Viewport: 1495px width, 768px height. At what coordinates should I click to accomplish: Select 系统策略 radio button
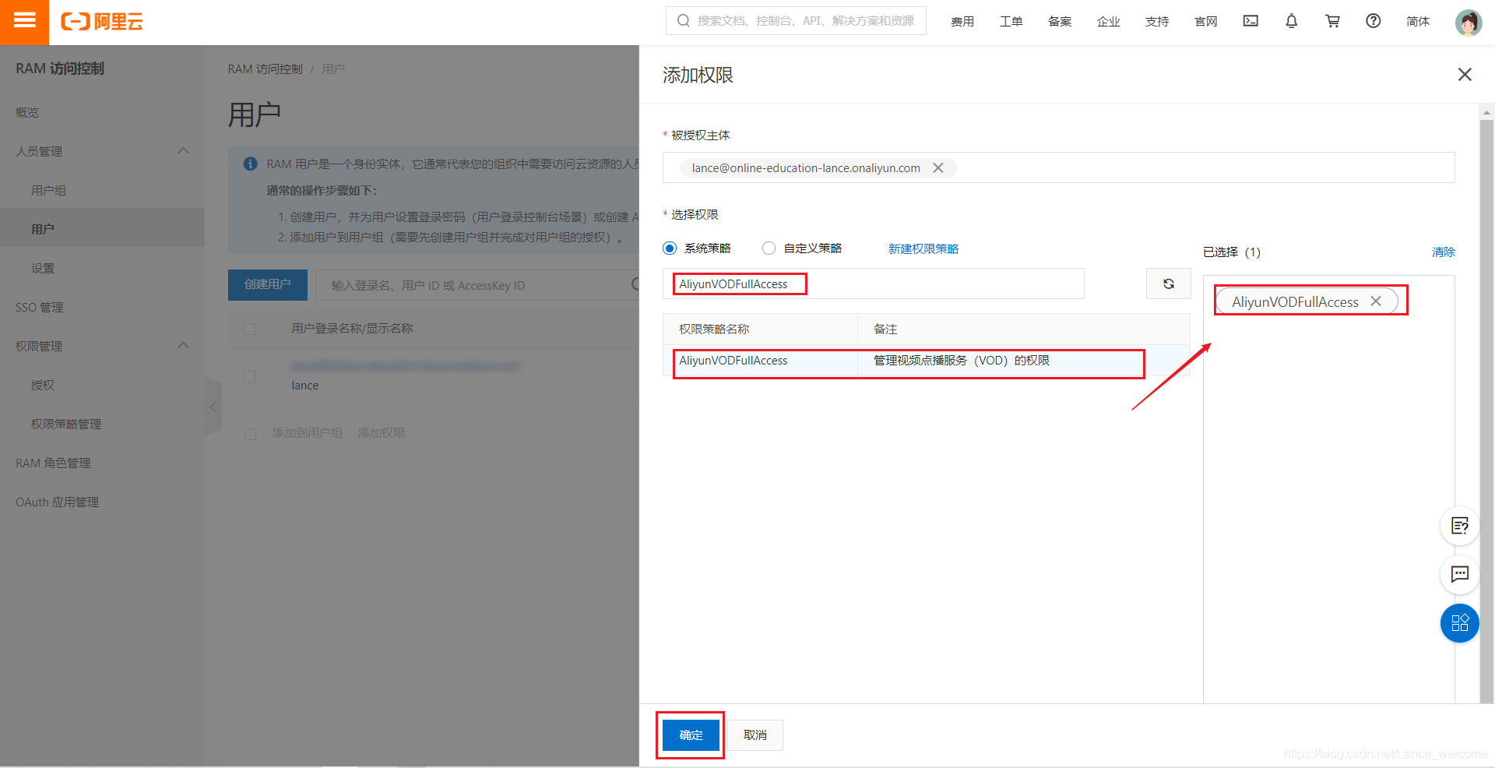670,248
